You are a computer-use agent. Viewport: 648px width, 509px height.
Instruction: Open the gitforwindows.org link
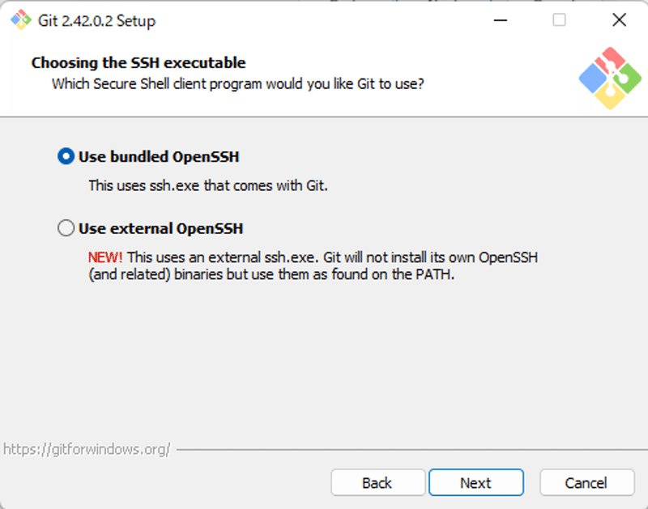pos(87,449)
